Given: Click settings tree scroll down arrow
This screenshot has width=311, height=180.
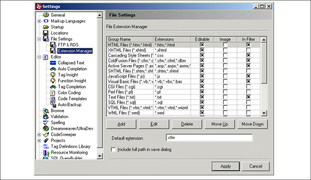Looking at the screenshot, I should pos(100,156).
